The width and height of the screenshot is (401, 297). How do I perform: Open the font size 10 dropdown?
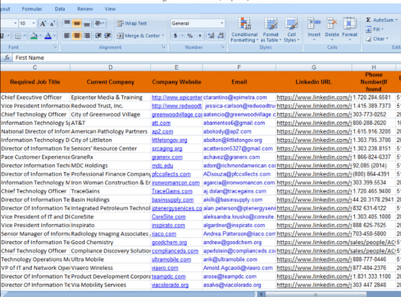[33, 23]
